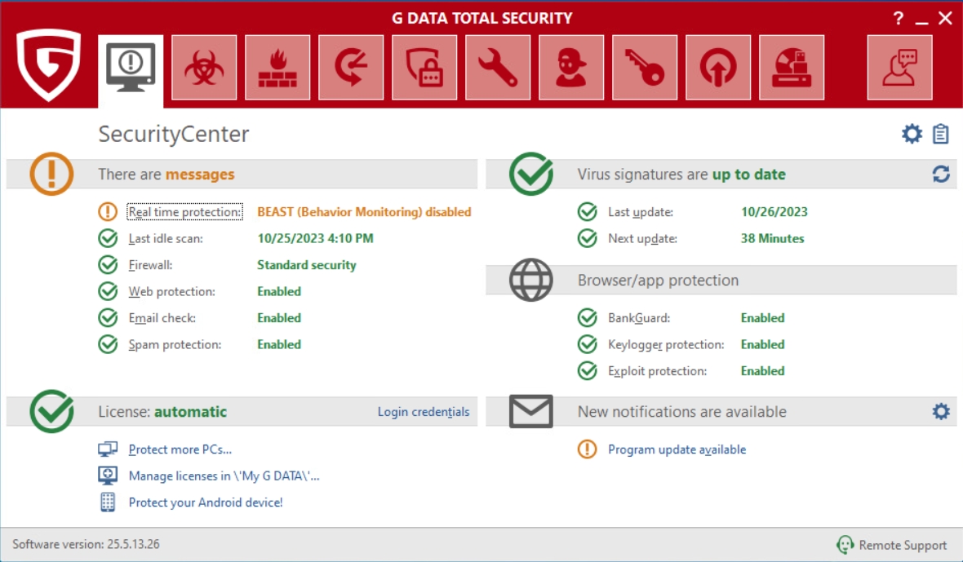Click the Manage licenses screen icon

click(x=108, y=476)
